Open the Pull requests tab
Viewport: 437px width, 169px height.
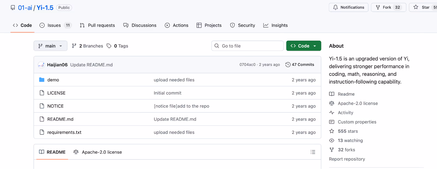point(98,25)
